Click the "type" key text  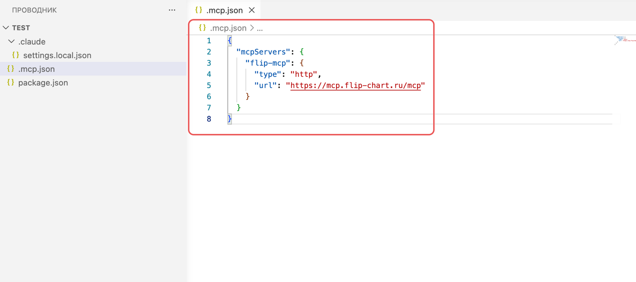click(268, 74)
